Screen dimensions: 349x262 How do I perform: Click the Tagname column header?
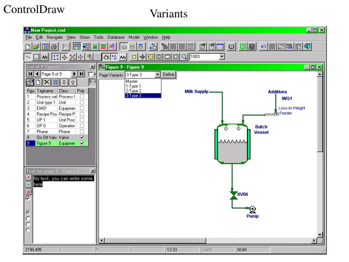(47, 91)
